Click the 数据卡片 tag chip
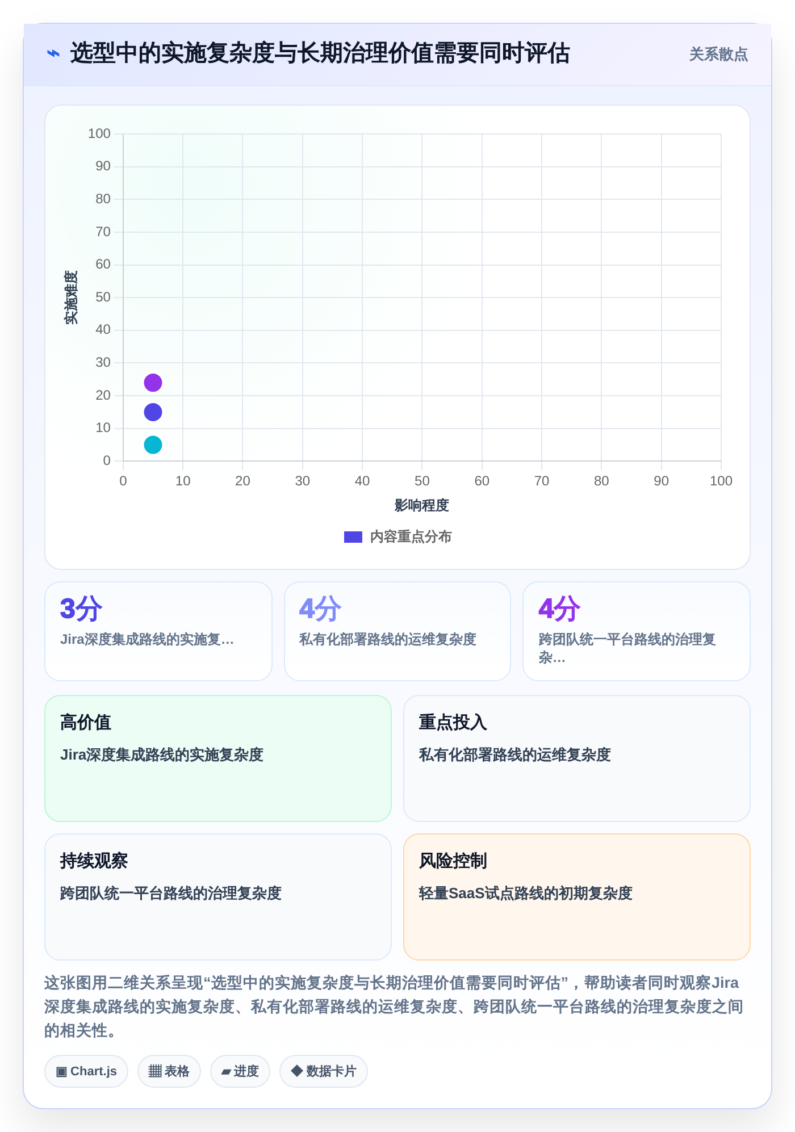 coord(324,1071)
